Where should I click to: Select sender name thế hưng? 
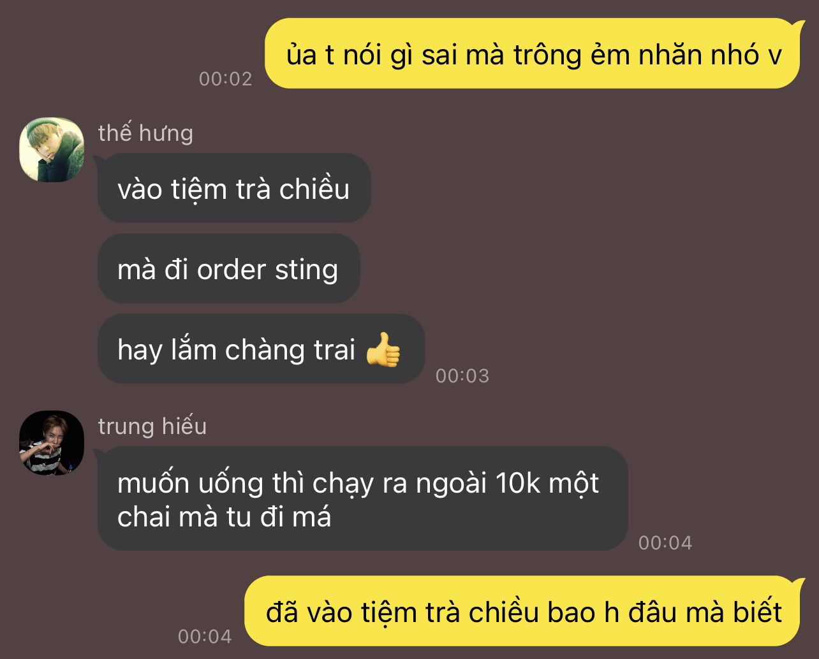point(145,133)
